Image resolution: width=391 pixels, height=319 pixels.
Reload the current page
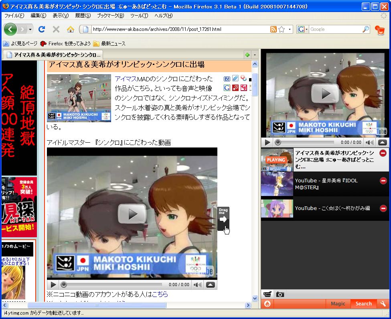tap(42, 29)
